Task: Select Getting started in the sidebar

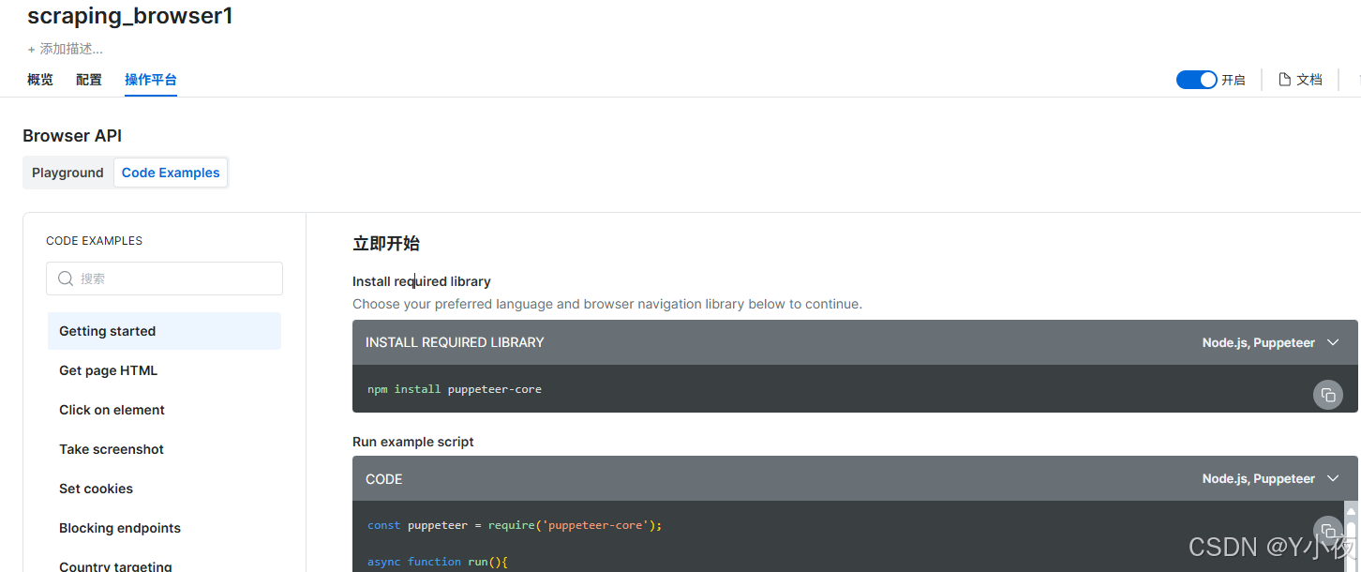Action: (164, 331)
